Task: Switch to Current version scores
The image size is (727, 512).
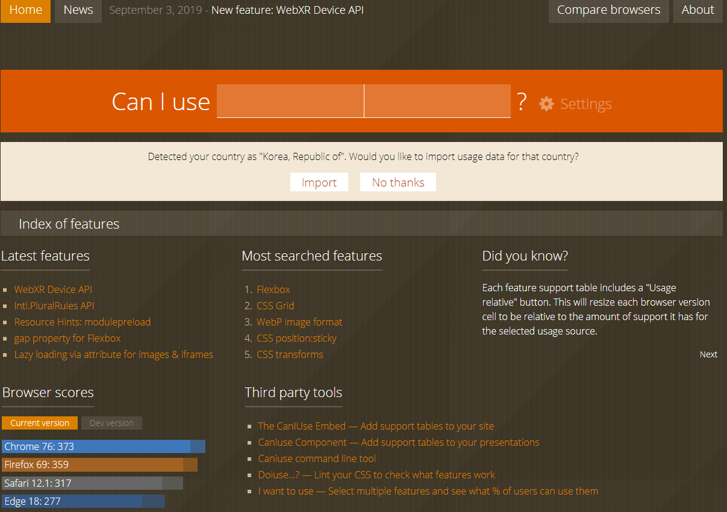Action: coord(40,423)
